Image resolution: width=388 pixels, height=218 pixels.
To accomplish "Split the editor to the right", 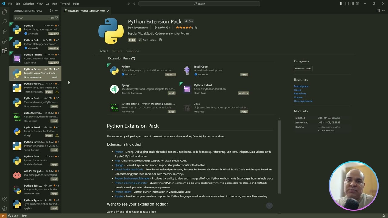I will tap(378, 11).
